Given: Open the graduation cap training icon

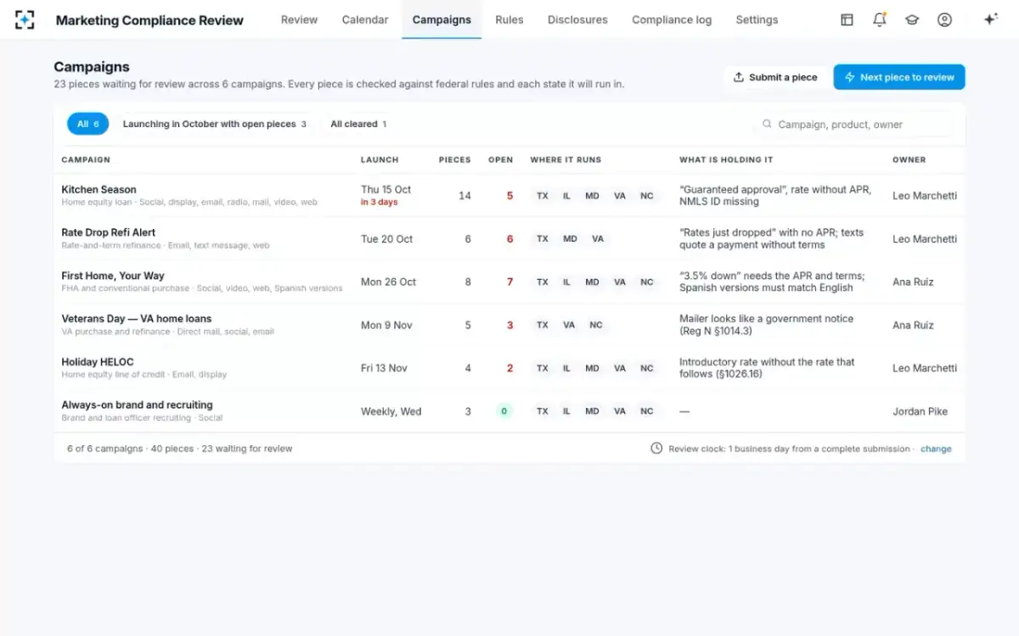Looking at the screenshot, I should (912, 20).
